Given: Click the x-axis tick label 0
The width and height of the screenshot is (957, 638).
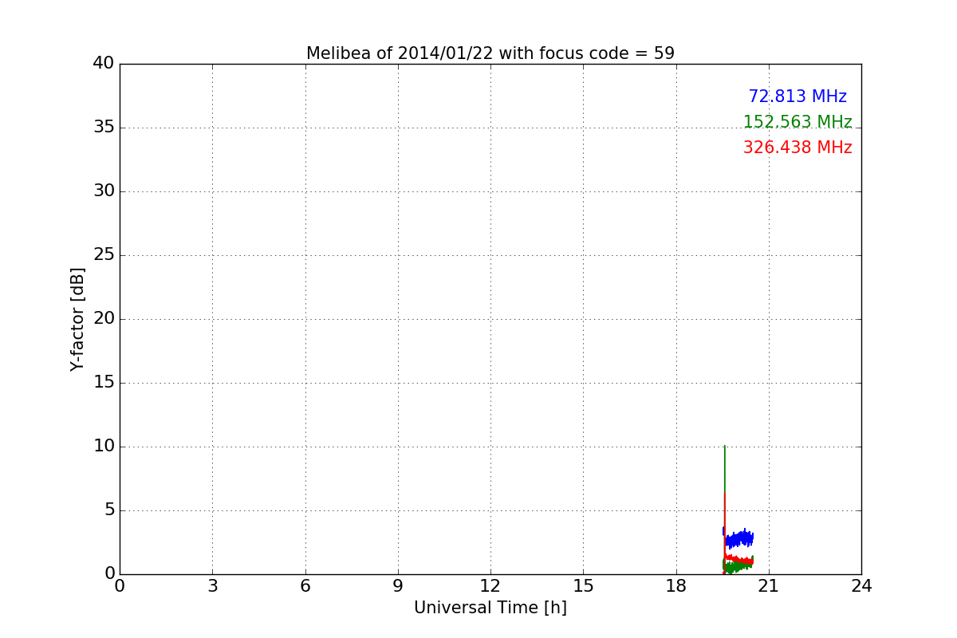Looking at the screenshot, I should click(x=120, y=586).
